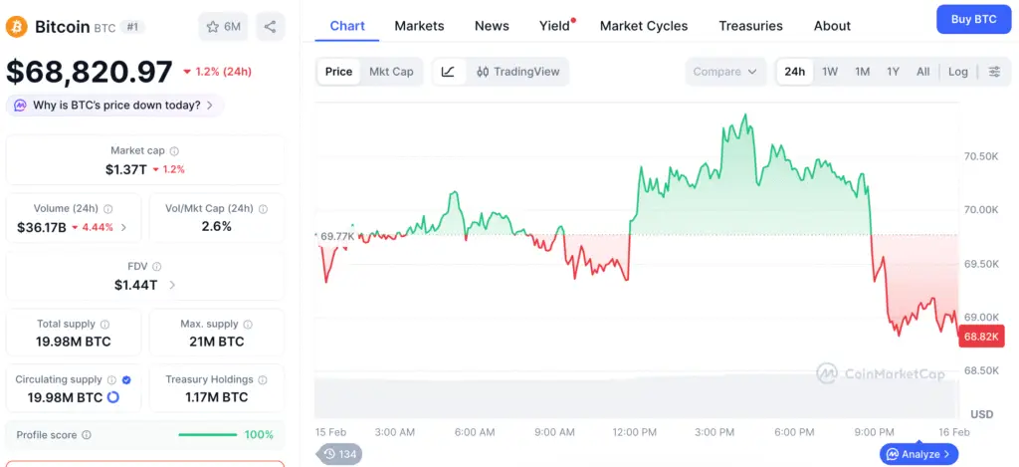Click the history 134 badge icon
This screenshot has height=467, width=1019.
click(x=340, y=454)
